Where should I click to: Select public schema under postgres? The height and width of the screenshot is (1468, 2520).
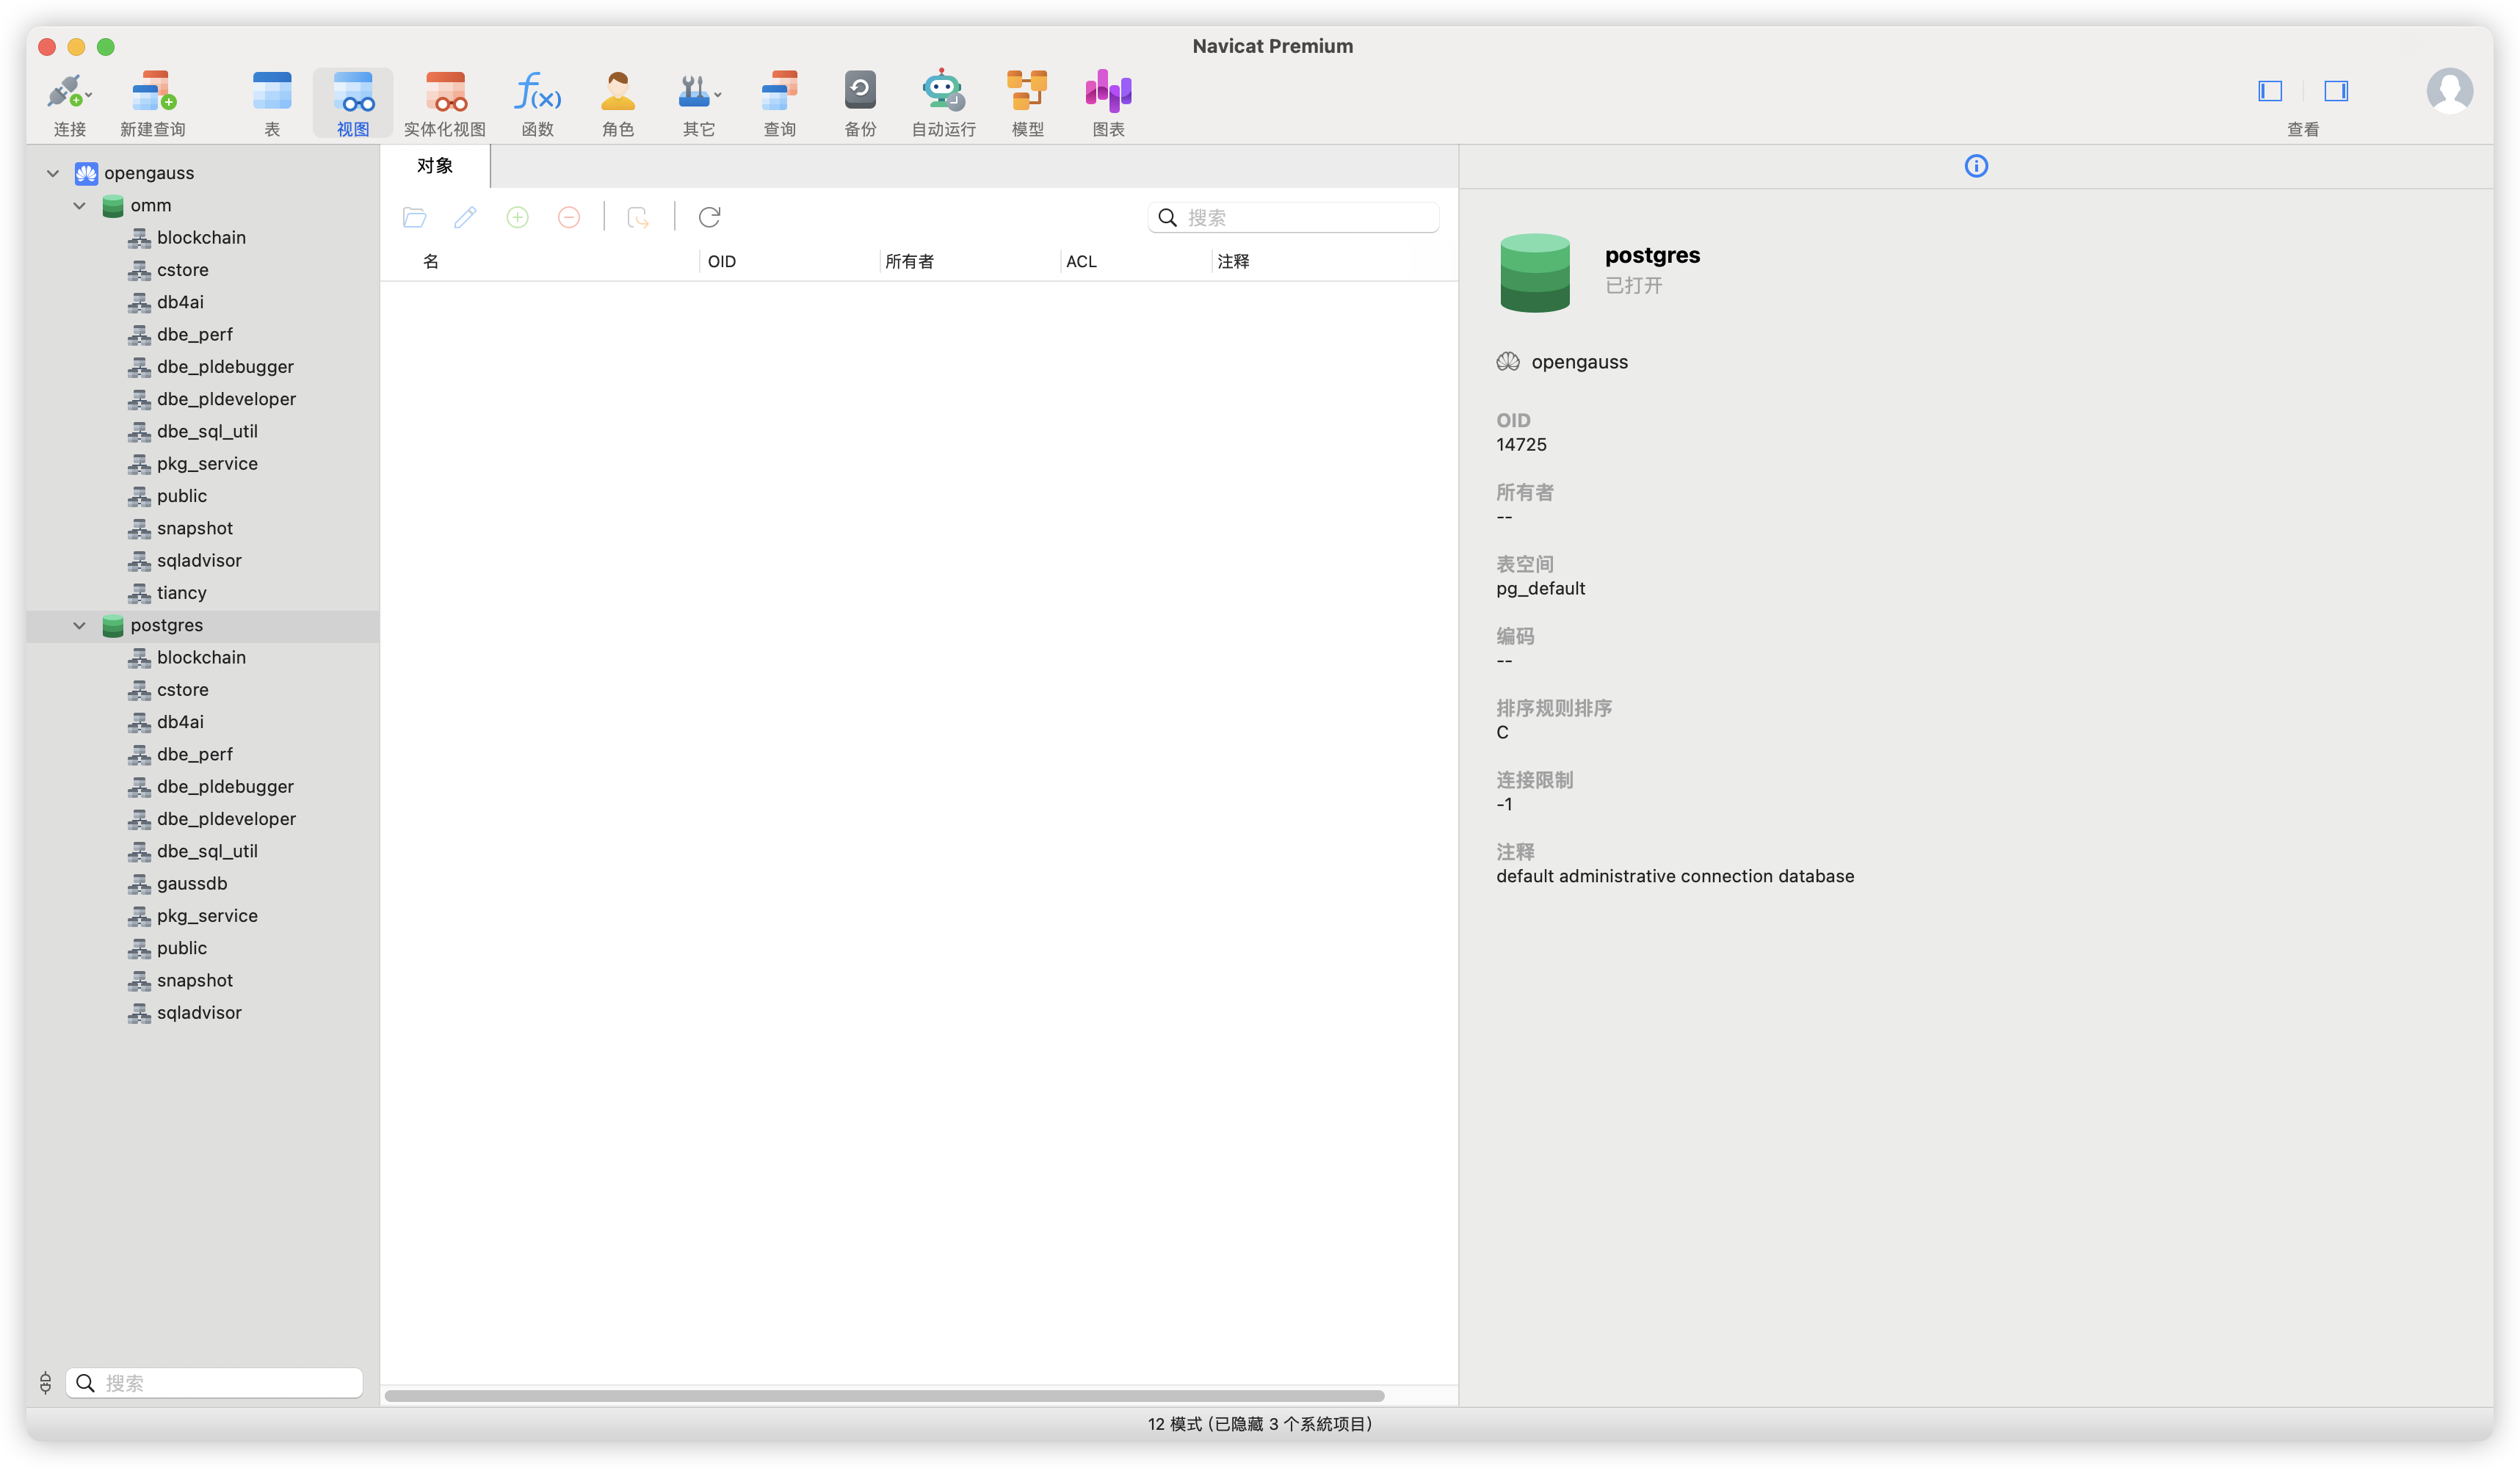181,948
